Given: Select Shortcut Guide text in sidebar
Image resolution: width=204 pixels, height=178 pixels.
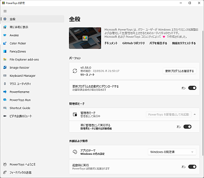Looking at the screenshot, I should [20, 108].
